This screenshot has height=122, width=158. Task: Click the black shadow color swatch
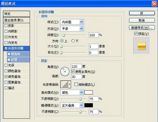point(89,105)
